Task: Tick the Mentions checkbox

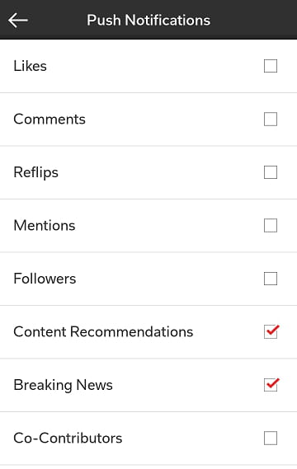Action: [271, 226]
